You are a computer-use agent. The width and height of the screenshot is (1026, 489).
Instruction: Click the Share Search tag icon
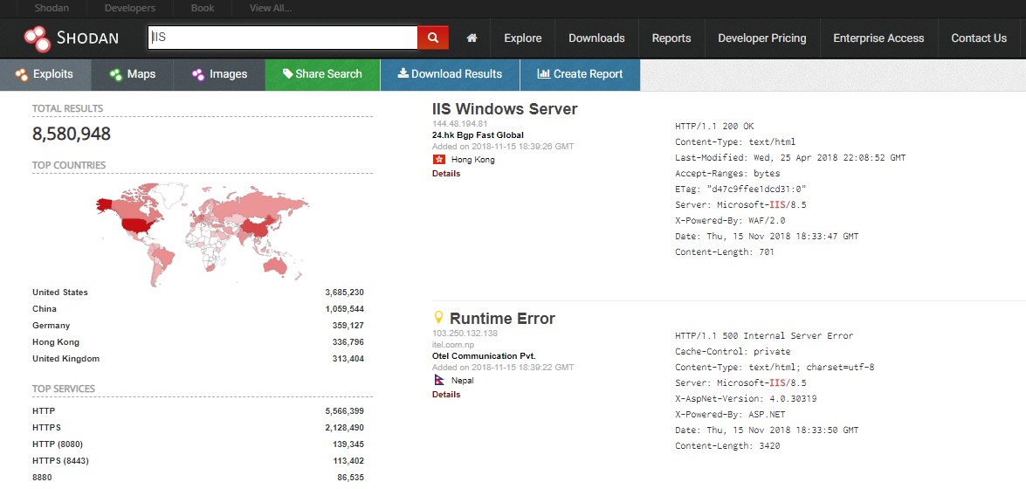point(287,74)
